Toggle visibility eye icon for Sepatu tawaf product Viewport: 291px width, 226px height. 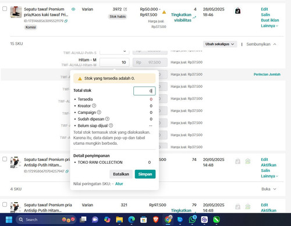pyautogui.click(x=73, y=9)
